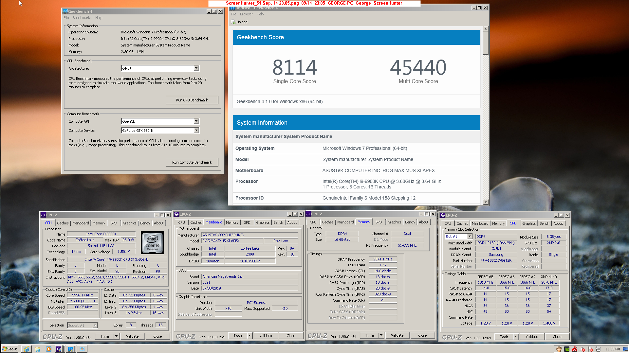The image size is (629, 353).
Task: Click Run Compute Benchmark button
Action: pos(192,162)
